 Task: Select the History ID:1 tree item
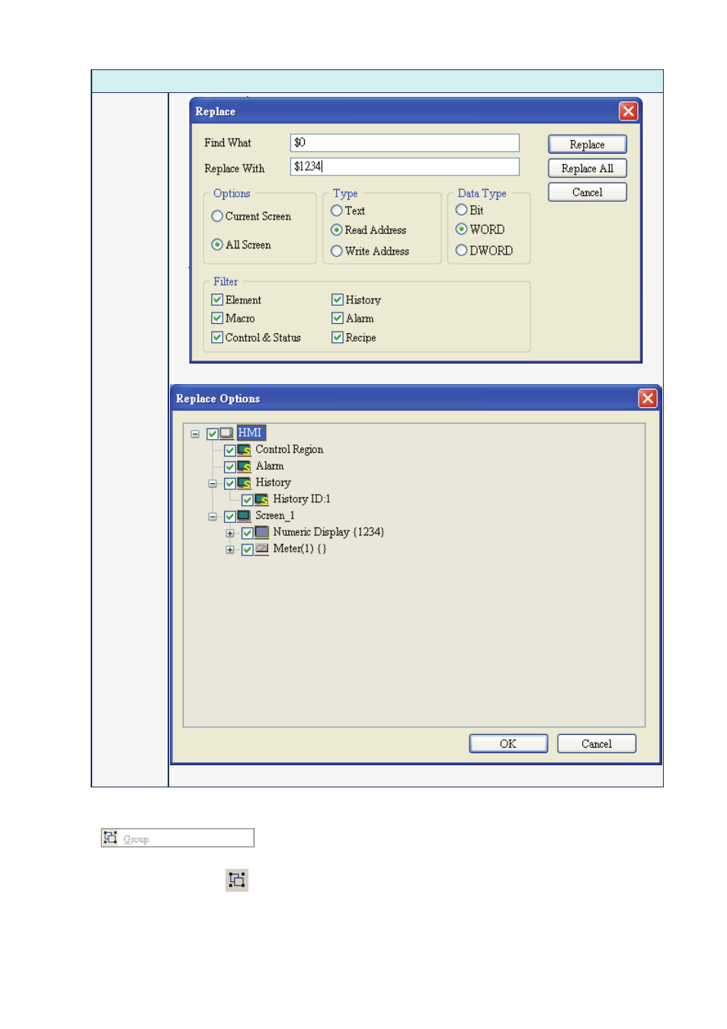point(302,499)
